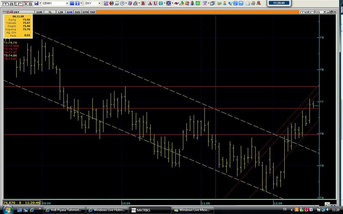Open the envelope messages icon

[248, 3]
